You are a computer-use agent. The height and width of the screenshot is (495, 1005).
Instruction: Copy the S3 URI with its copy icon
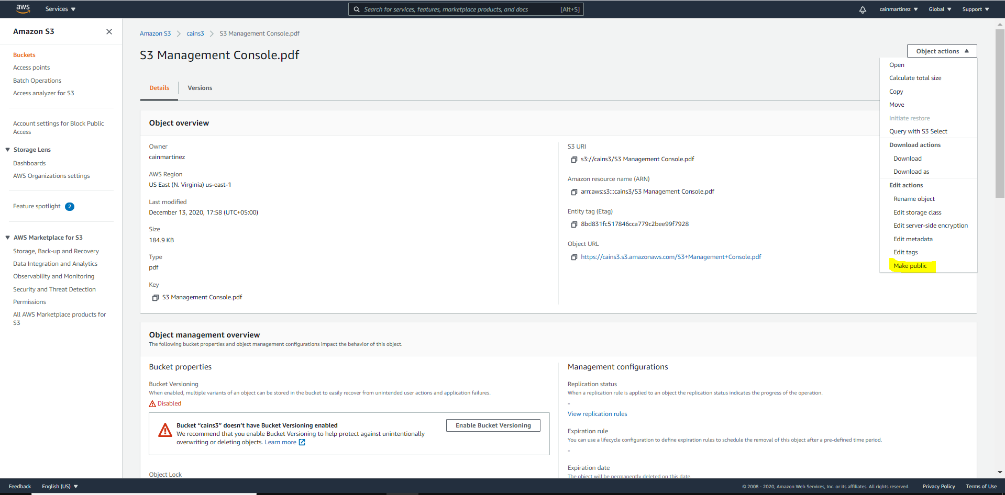point(574,160)
